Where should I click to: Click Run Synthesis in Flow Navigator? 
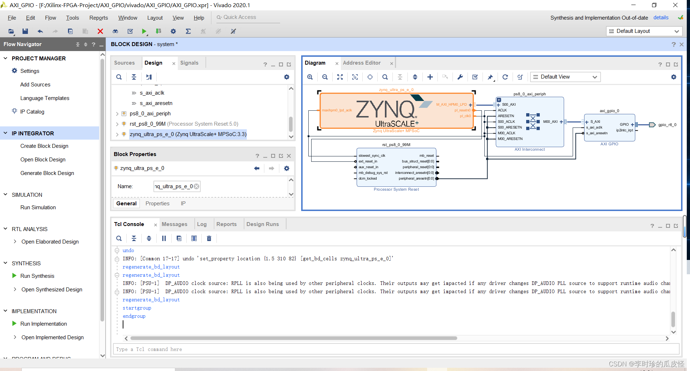click(x=37, y=276)
